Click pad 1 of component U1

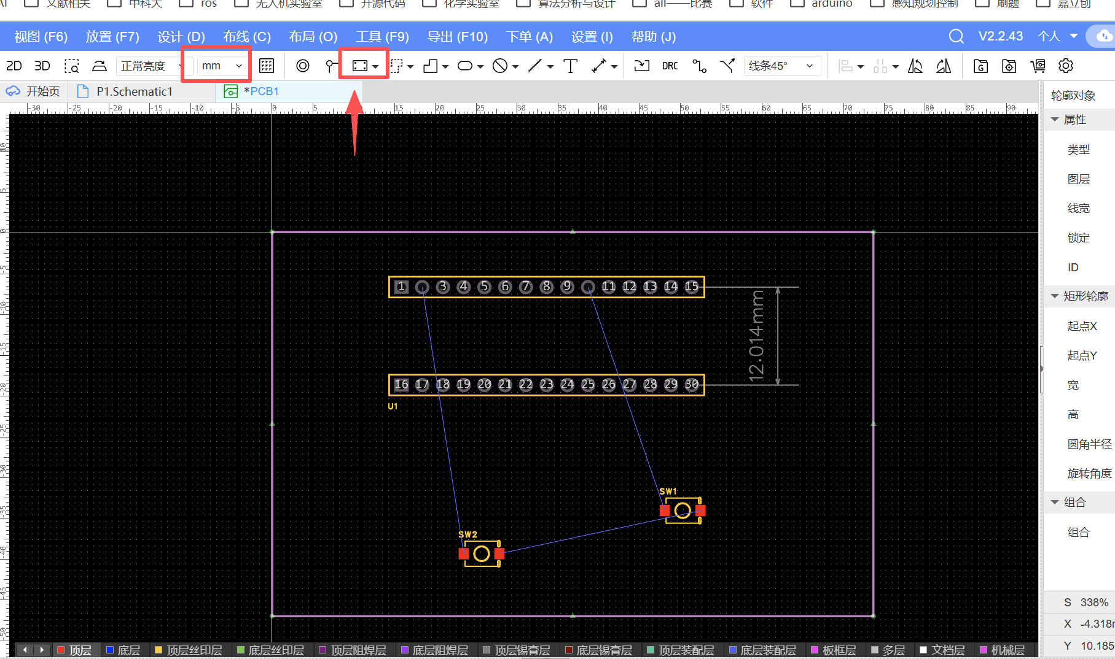401,287
